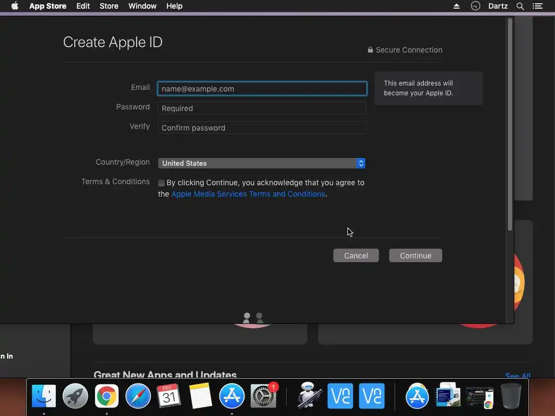Open Notes yellow pad in Dock
Viewport: 555px width, 416px height.
(201, 396)
